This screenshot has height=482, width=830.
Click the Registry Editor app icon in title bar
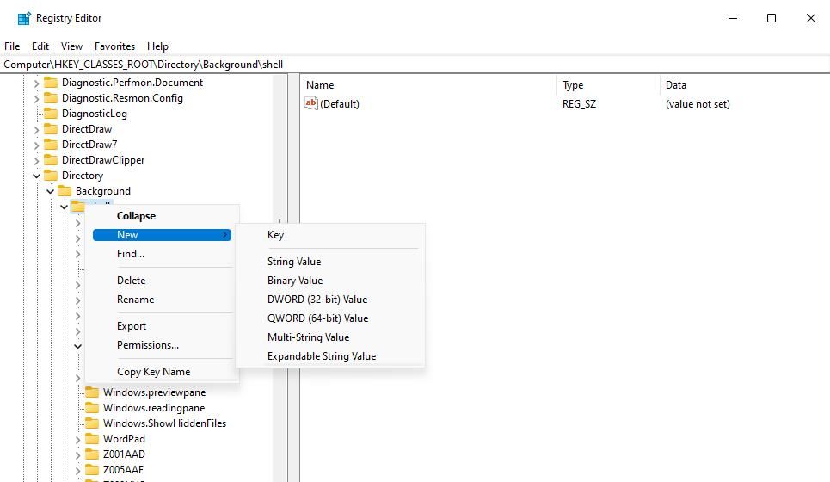tap(24, 19)
